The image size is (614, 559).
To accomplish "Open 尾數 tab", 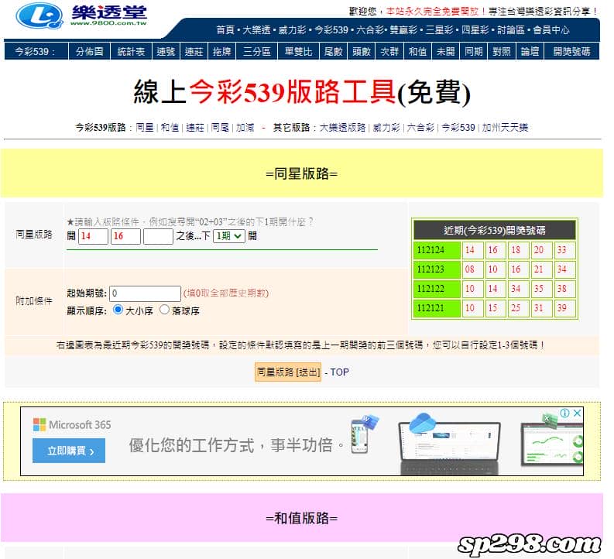I will [x=333, y=52].
